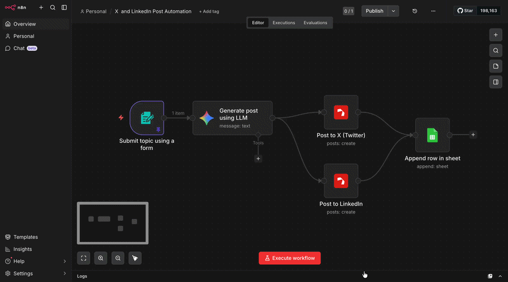The height and width of the screenshot is (282, 508).
Task: Select the Generate post using LLM node
Action: [232, 118]
